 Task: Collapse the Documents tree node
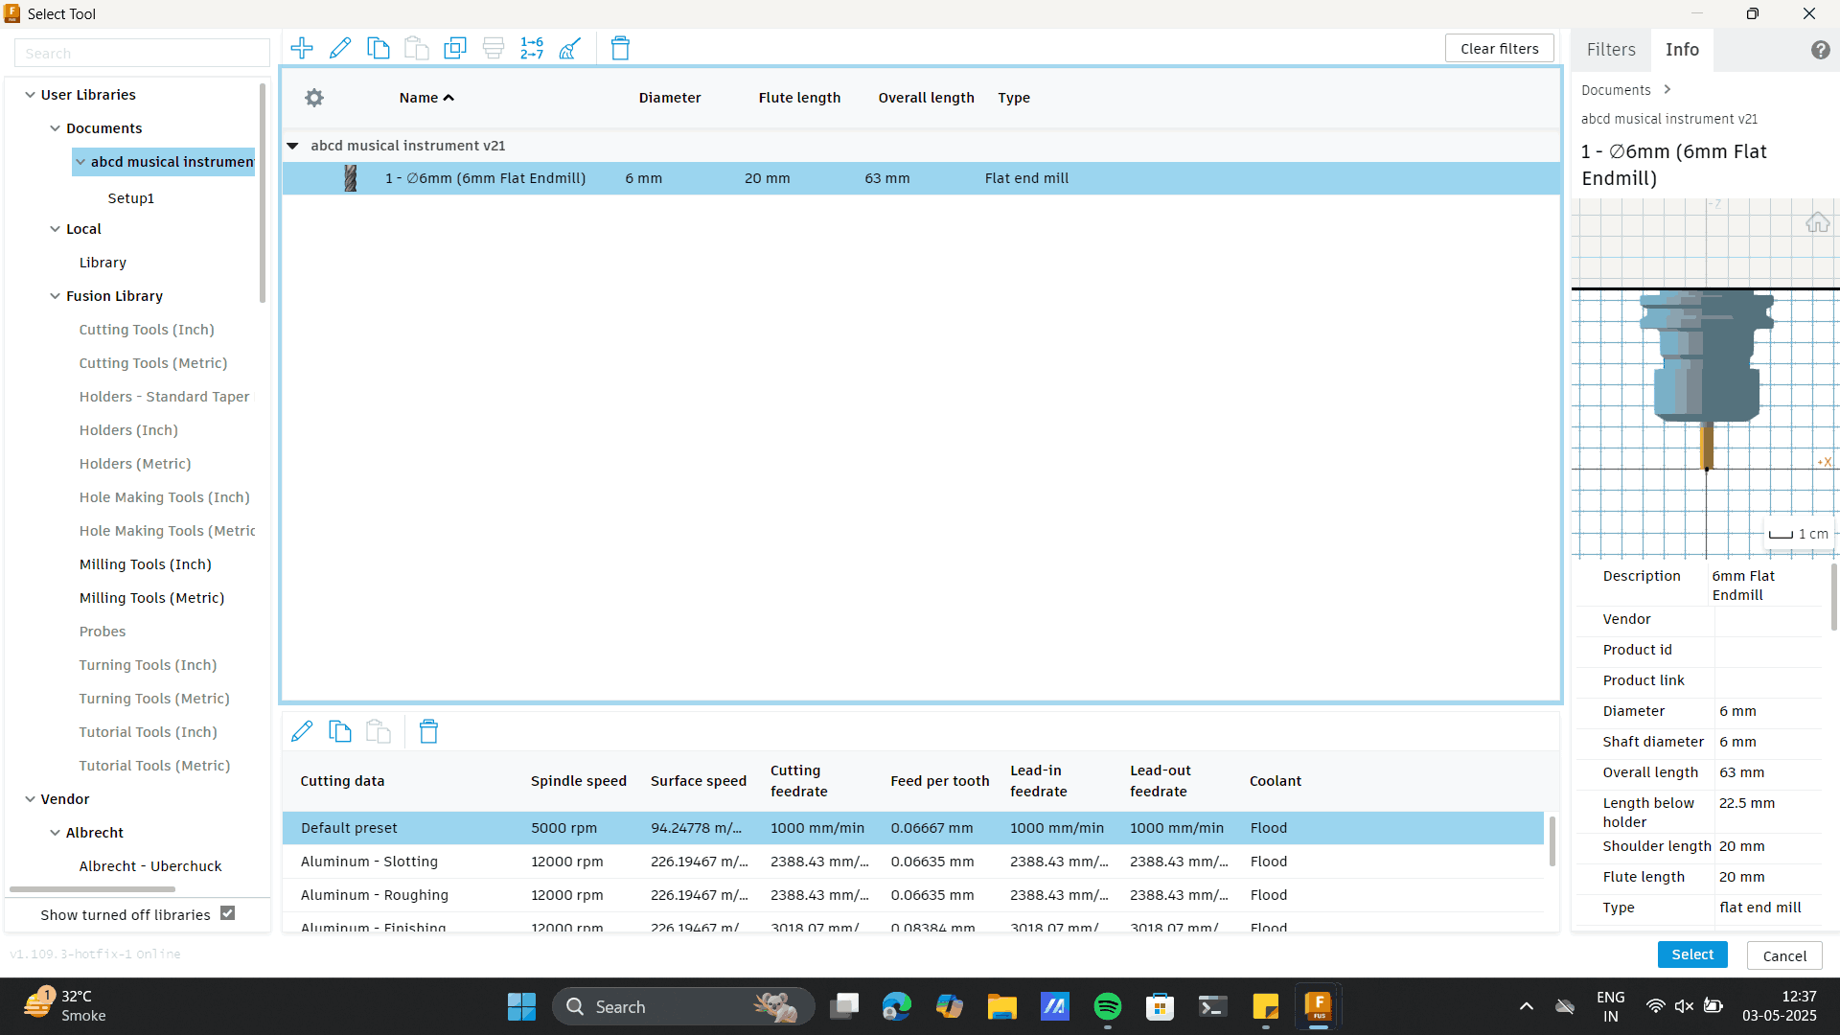pyautogui.click(x=56, y=128)
